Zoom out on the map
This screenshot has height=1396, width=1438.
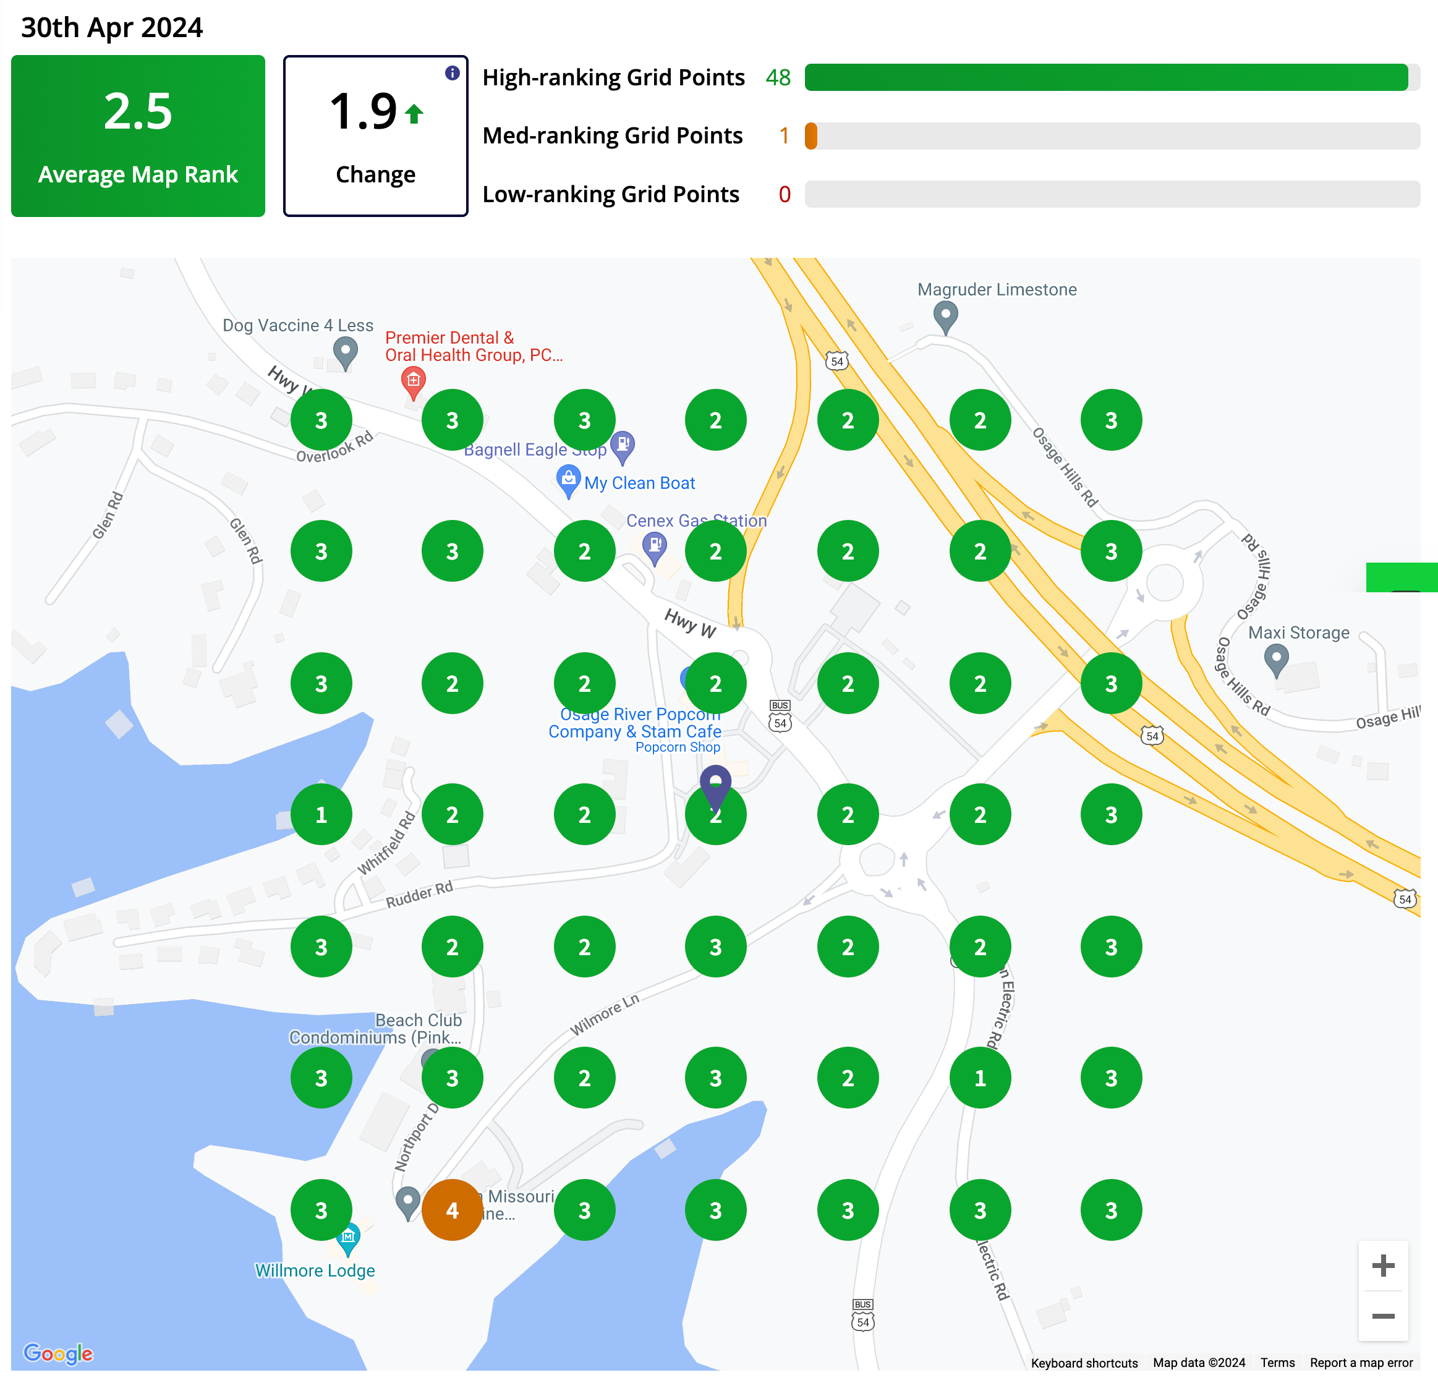pyautogui.click(x=1383, y=1316)
